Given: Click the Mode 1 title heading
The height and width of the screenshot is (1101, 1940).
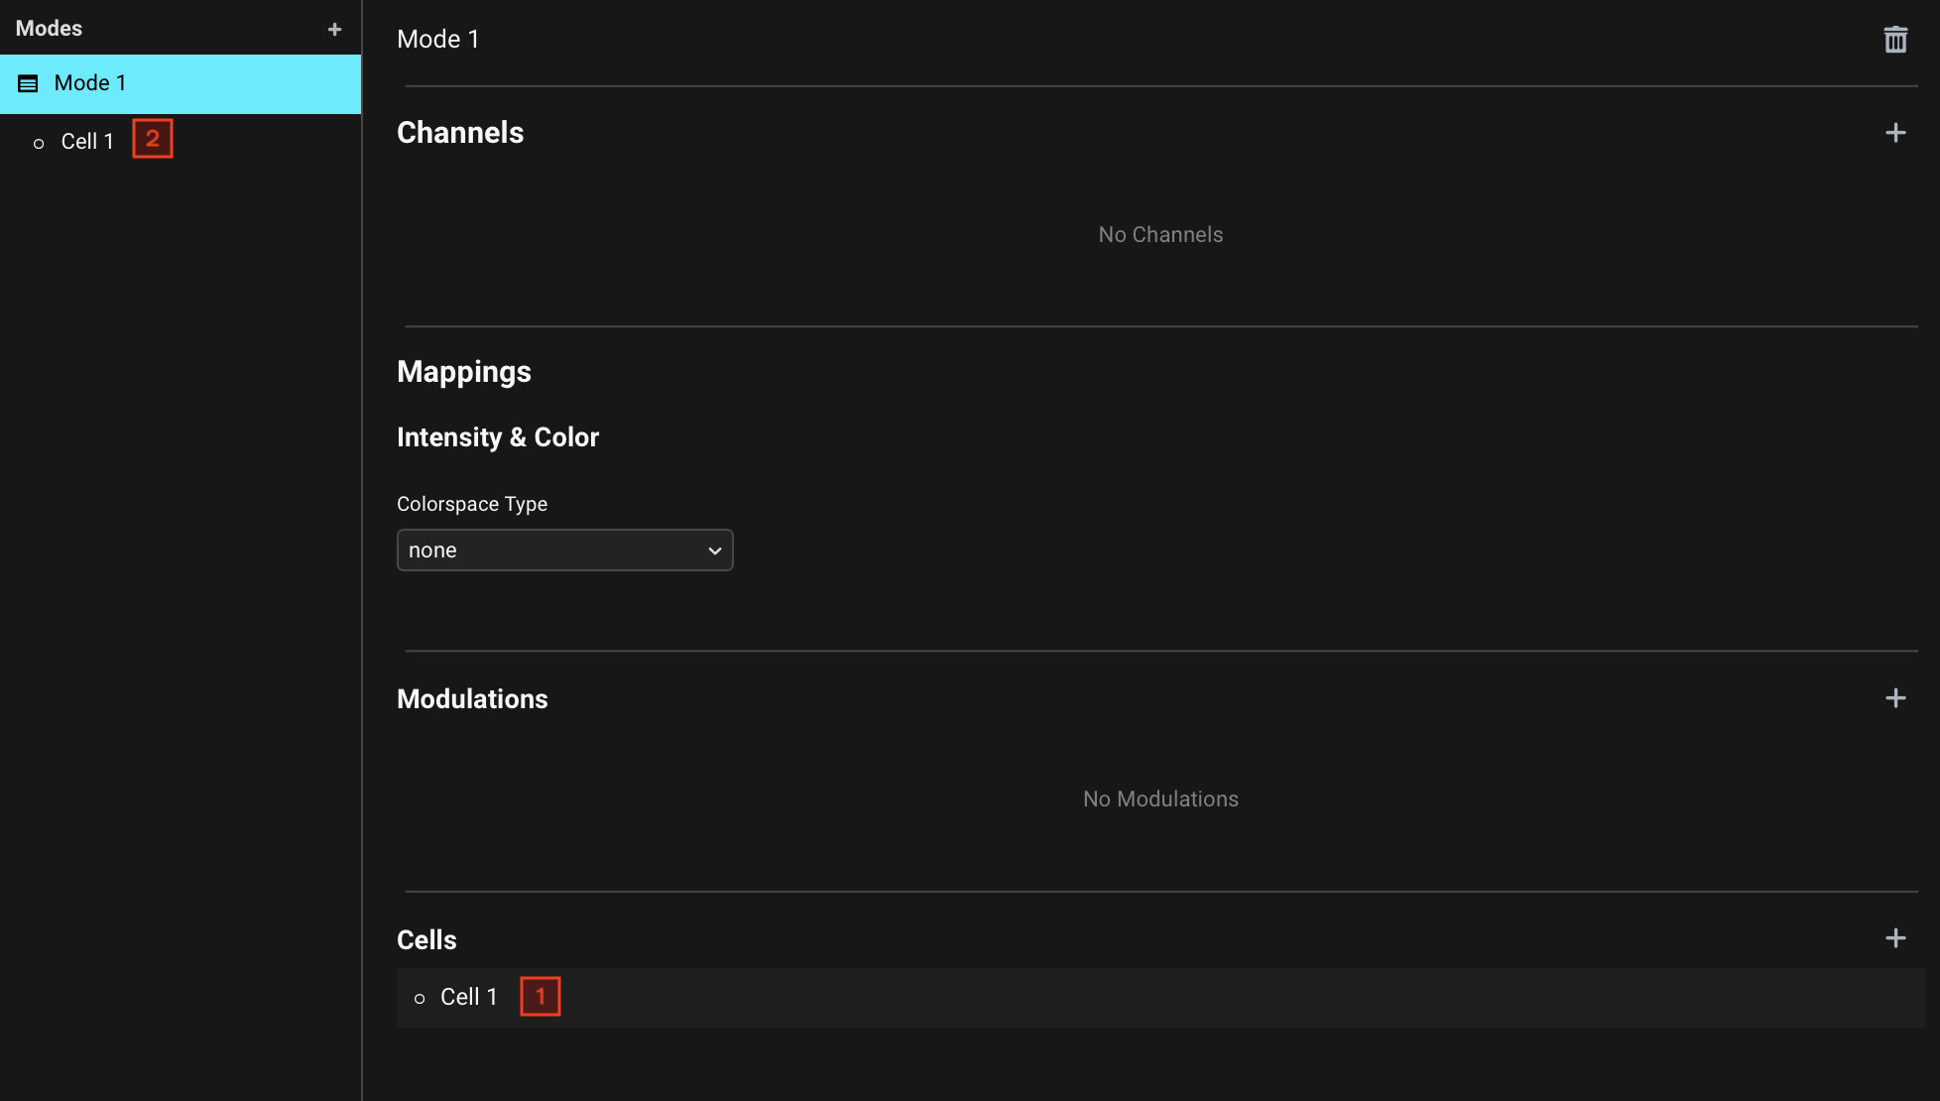Looking at the screenshot, I should click(x=438, y=39).
